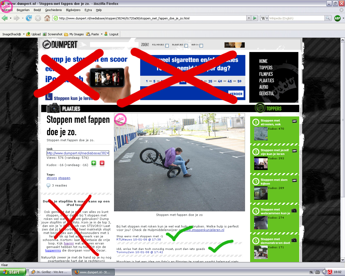
Task: Toggle the NSFW aan switch
Action: click(234, 45)
